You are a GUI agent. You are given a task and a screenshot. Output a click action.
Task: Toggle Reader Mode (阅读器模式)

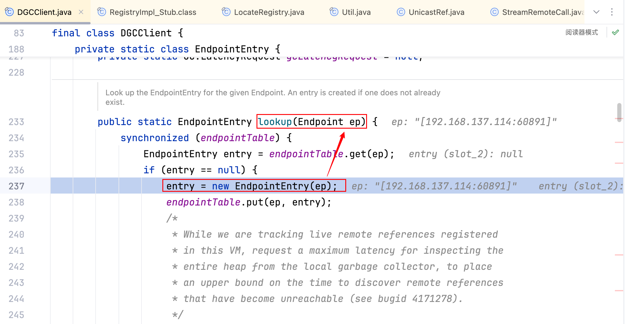[582, 32]
